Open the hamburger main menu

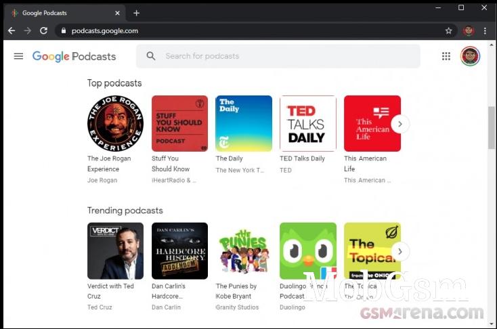(x=18, y=56)
